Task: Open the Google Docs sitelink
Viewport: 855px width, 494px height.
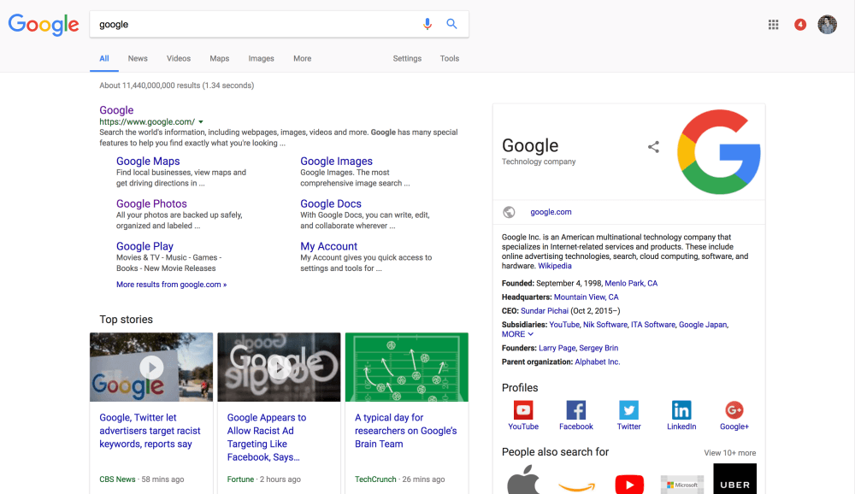Action: point(330,204)
